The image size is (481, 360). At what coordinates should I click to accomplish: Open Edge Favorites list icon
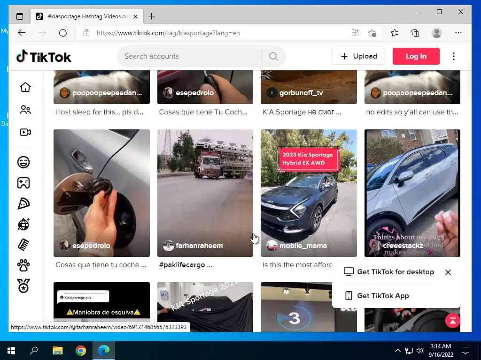click(x=395, y=33)
